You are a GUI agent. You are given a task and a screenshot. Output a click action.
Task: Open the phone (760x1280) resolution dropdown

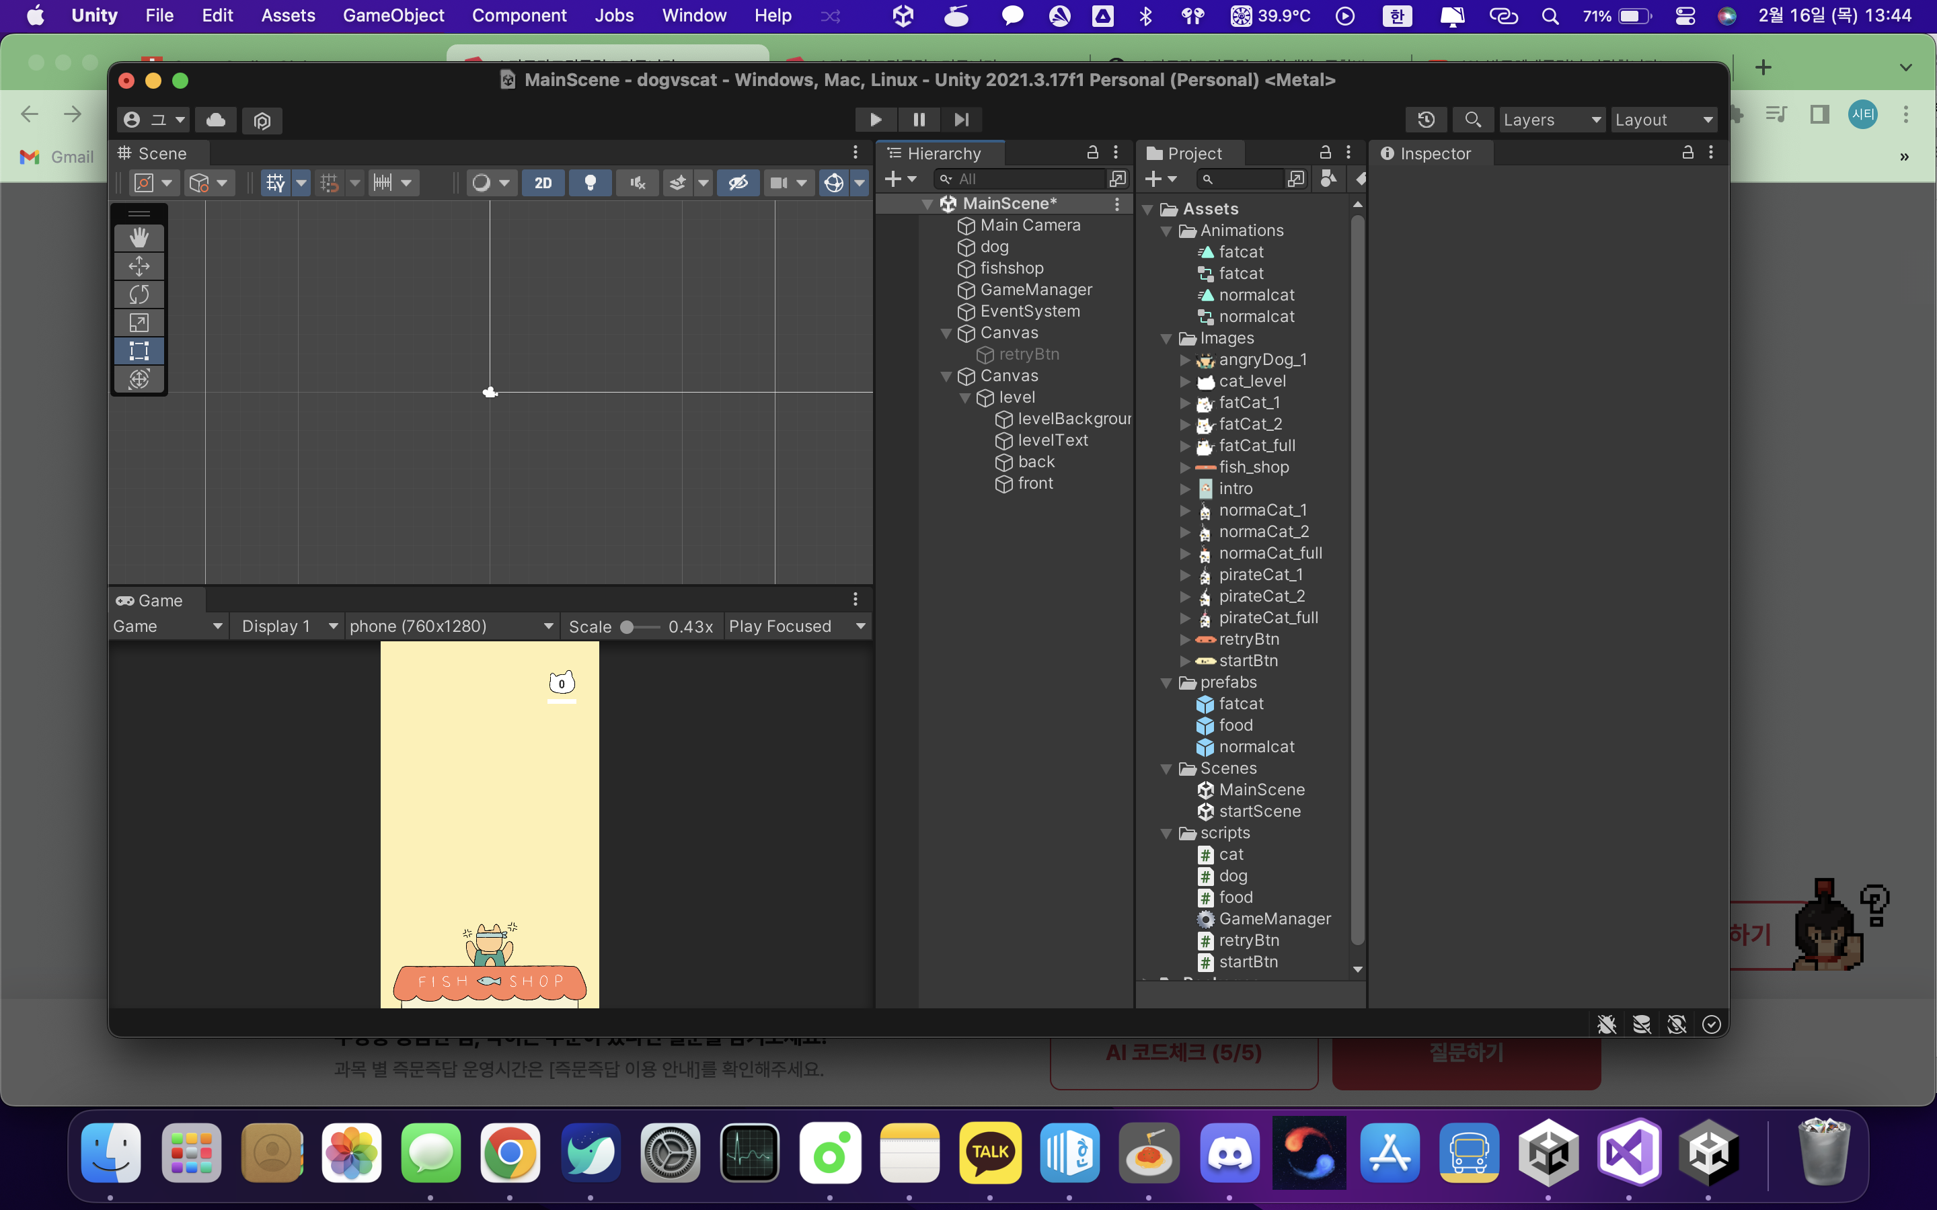(451, 627)
